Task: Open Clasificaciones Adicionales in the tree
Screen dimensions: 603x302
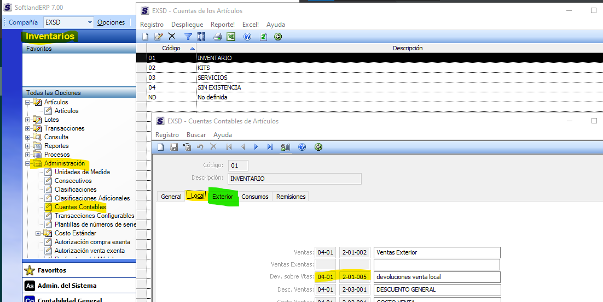Action: pyautogui.click(x=92, y=198)
